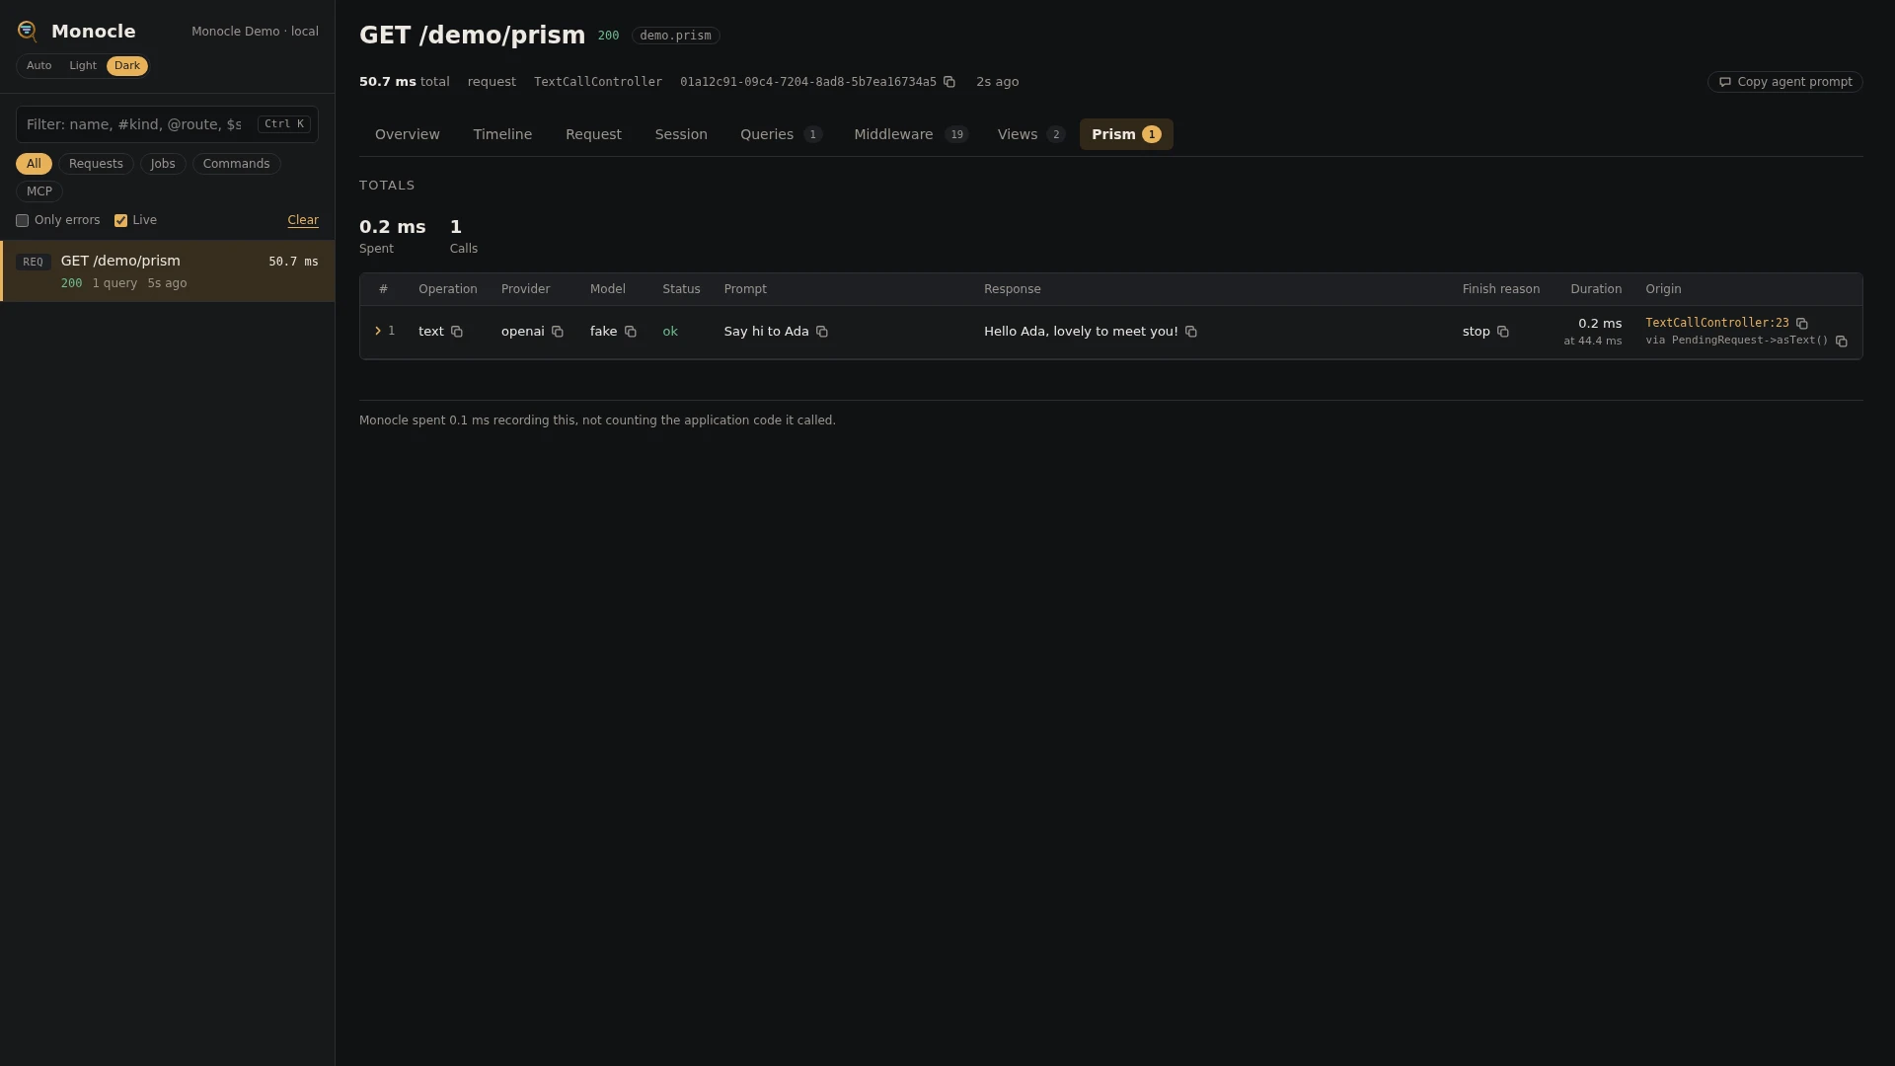The width and height of the screenshot is (1895, 1066).
Task: Open the TextCallController:23 origin link
Action: (1716, 324)
